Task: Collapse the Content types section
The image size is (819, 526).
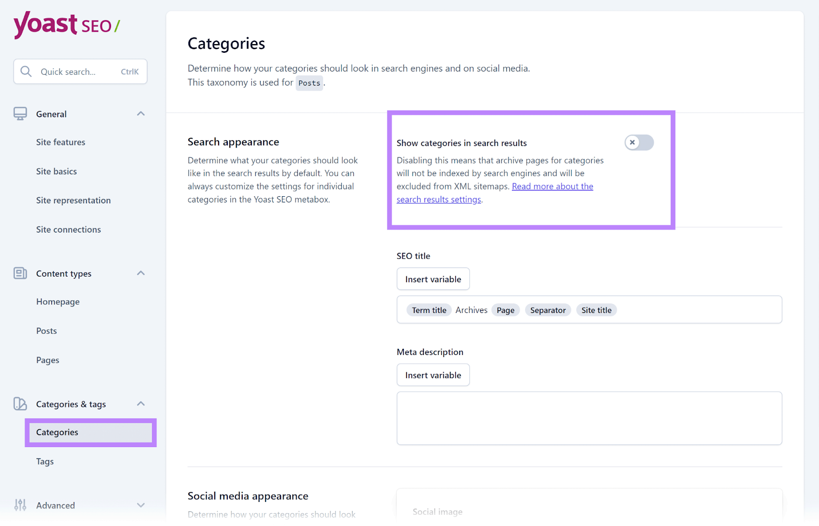Action: pos(140,273)
